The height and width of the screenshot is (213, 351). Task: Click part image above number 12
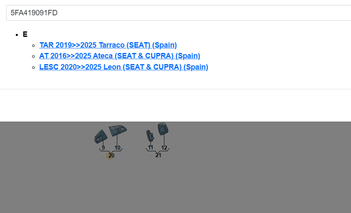click(x=163, y=129)
